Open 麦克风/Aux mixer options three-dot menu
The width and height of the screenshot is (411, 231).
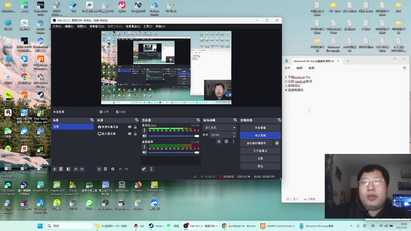pos(144,130)
